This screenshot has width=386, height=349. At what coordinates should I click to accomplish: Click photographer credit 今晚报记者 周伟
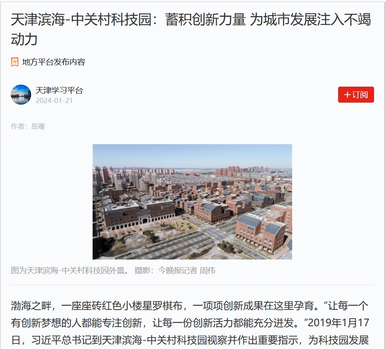pyautogui.click(x=186, y=270)
